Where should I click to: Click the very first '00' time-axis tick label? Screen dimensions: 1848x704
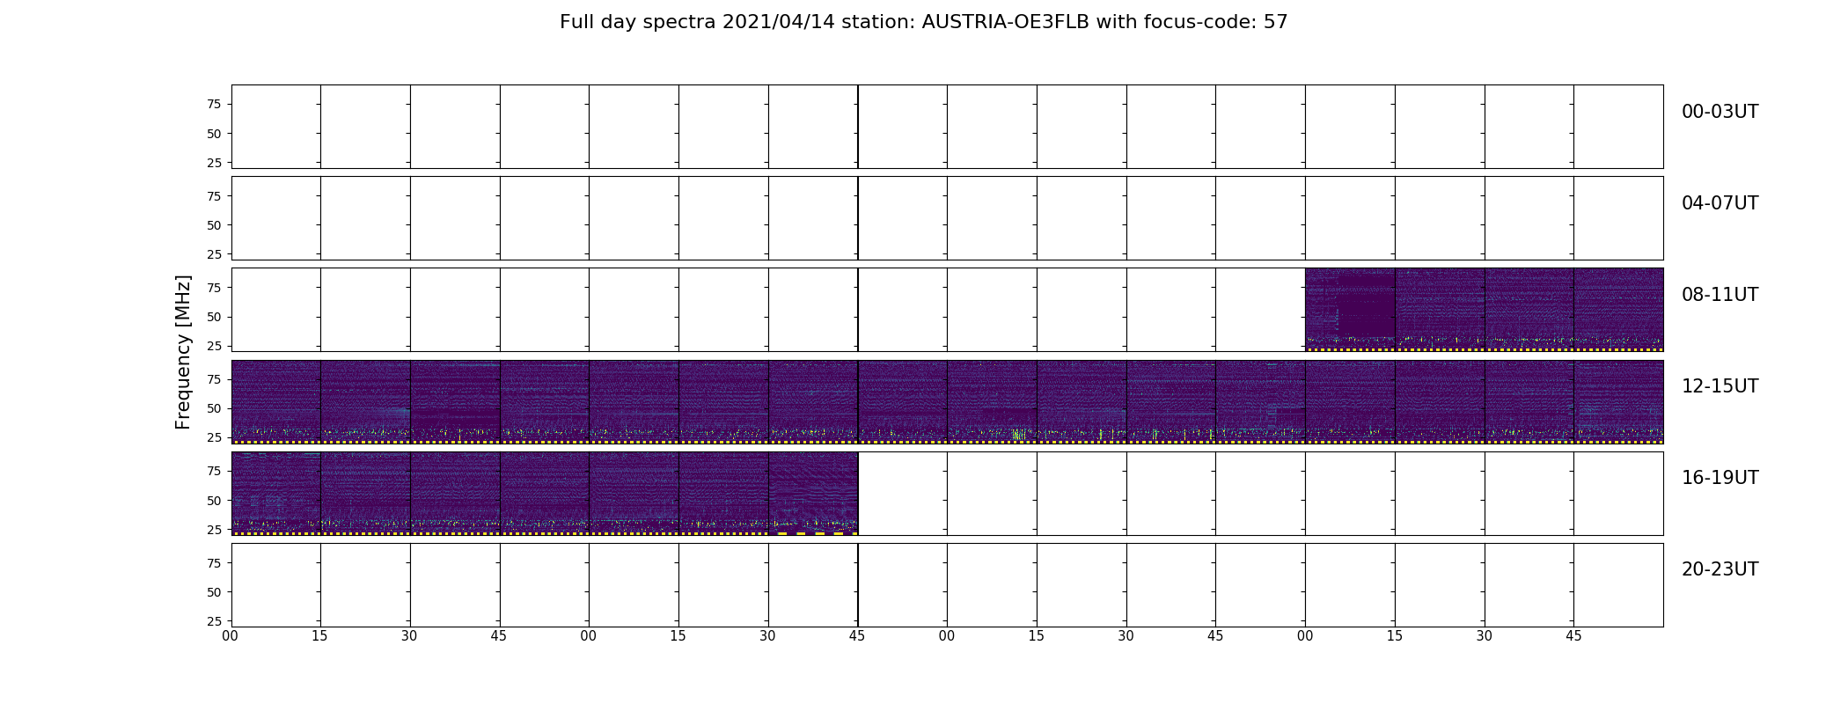(x=231, y=636)
